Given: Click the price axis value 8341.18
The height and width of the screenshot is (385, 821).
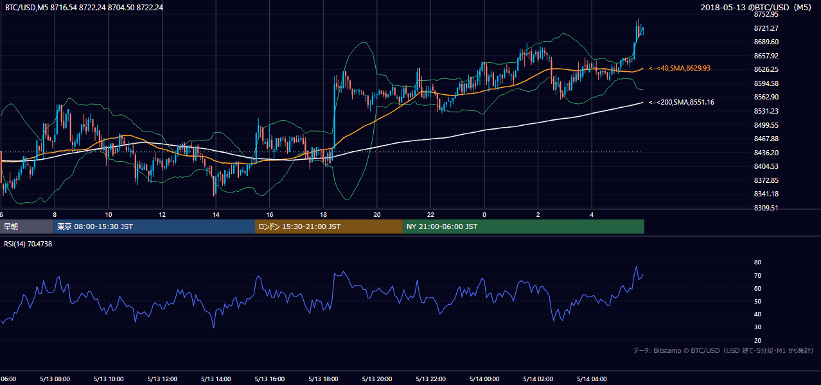Looking at the screenshot, I should [766, 194].
